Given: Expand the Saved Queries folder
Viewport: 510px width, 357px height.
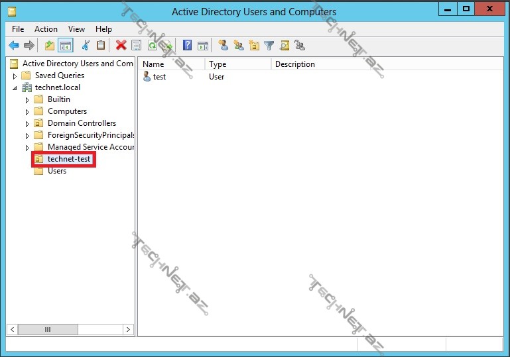Looking at the screenshot, I should coord(15,76).
